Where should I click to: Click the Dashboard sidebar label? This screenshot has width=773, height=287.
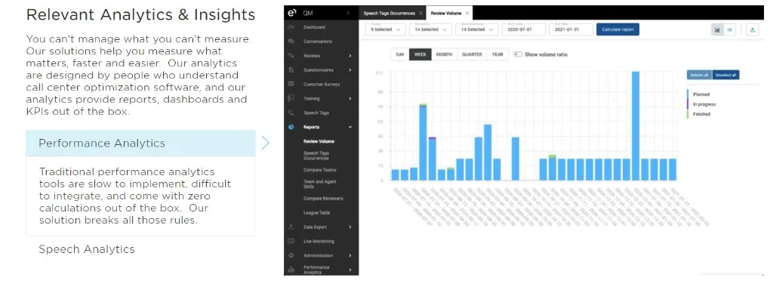tap(314, 27)
